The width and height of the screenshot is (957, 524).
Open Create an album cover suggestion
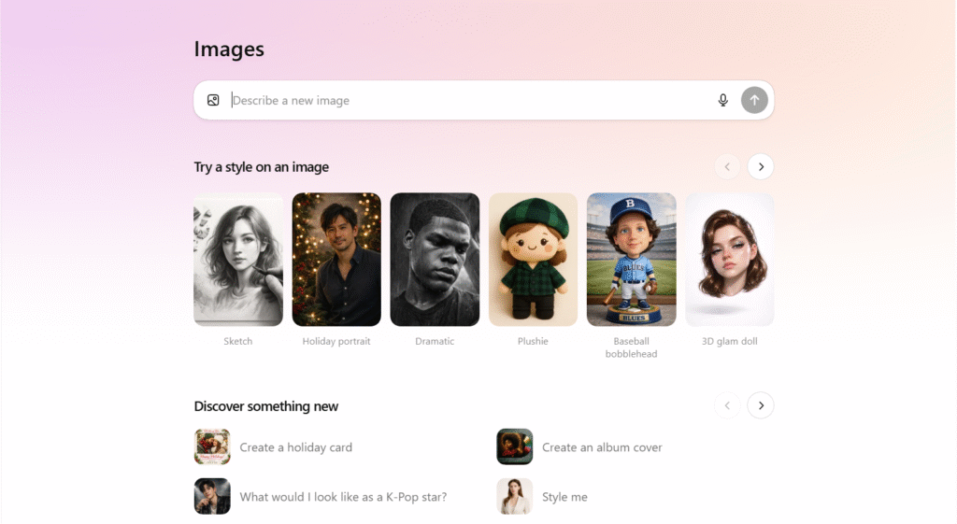(602, 447)
